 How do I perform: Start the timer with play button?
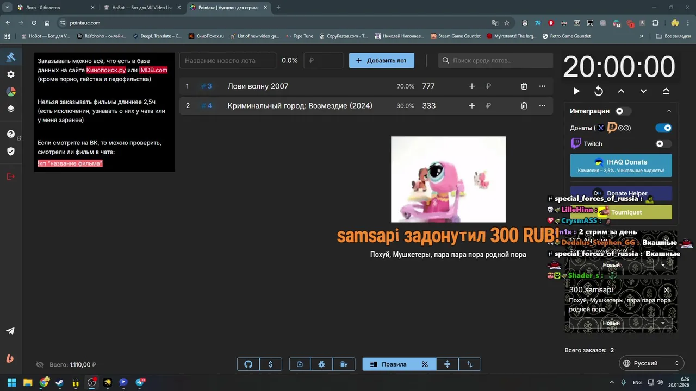click(x=576, y=91)
